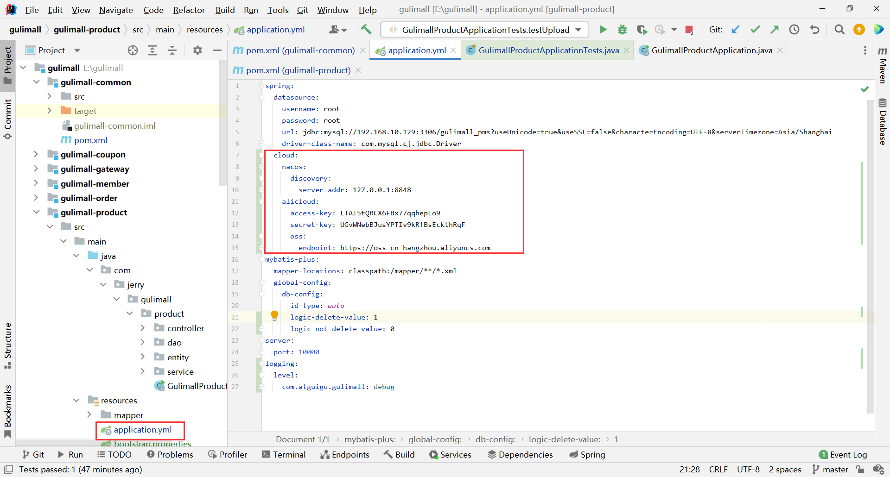890x477 pixels.
Task: Open Search Everywhere magnifier icon
Action: [x=839, y=30]
